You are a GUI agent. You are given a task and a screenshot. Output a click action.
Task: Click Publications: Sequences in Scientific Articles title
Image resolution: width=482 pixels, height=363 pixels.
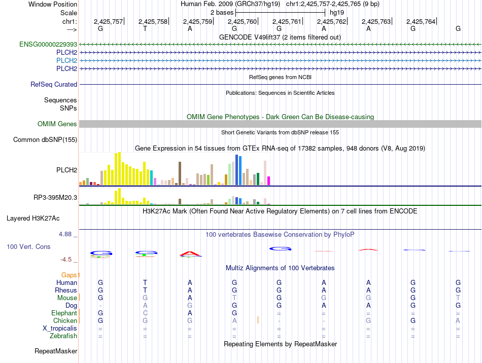(x=280, y=93)
